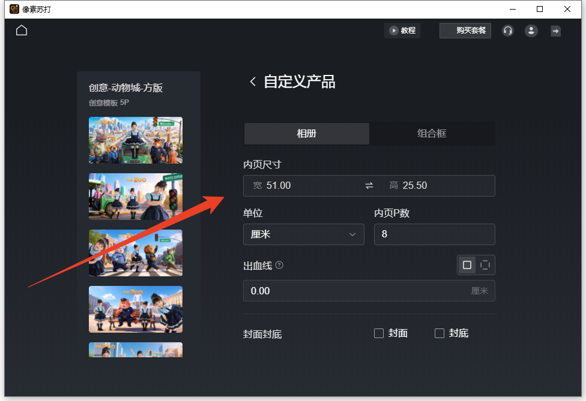Select fourth thumbnail with fountain bench scene
The height and width of the screenshot is (401, 586).
pyautogui.click(x=136, y=309)
